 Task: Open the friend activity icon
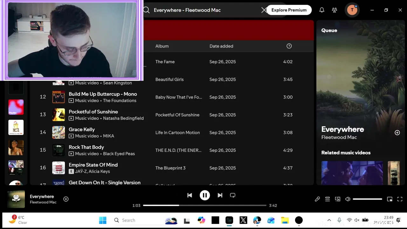coord(335,10)
